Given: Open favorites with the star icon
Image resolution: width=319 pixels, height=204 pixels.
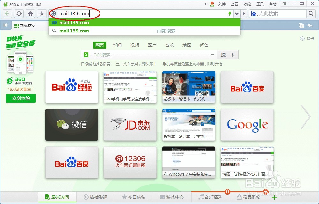Looking at the screenshot, I should tap(42, 14).
